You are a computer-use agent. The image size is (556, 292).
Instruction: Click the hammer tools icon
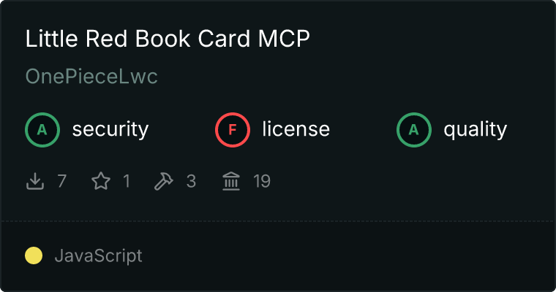click(163, 181)
